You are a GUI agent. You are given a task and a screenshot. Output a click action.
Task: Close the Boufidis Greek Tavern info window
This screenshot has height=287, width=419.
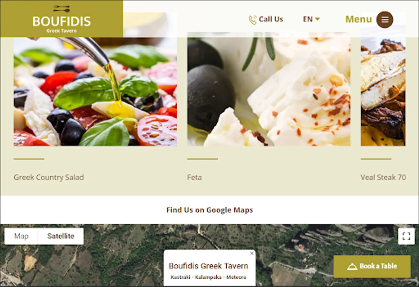[252, 253]
